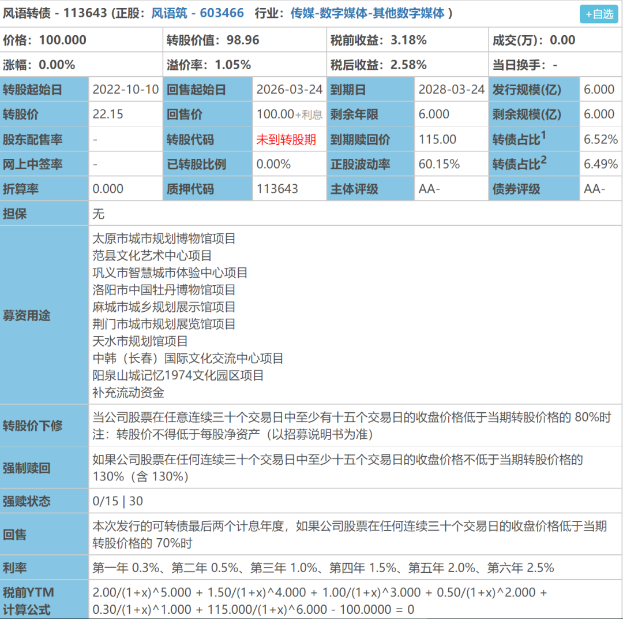Click the +自选 button
623x619 pixels.
[599, 14]
